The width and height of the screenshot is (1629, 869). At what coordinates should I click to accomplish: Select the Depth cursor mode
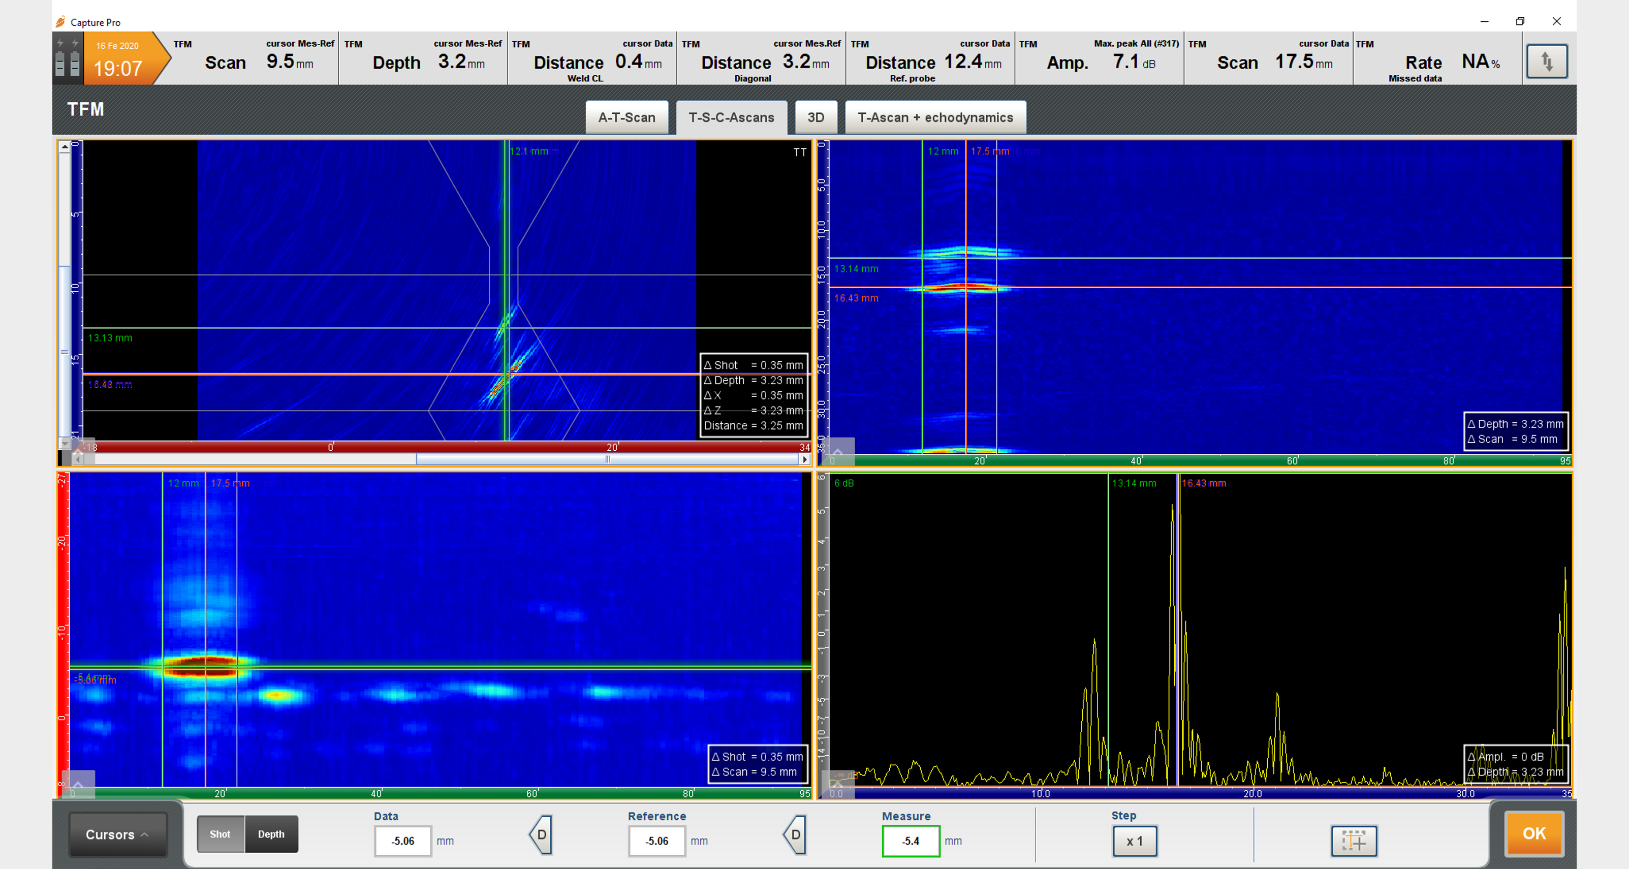271,833
